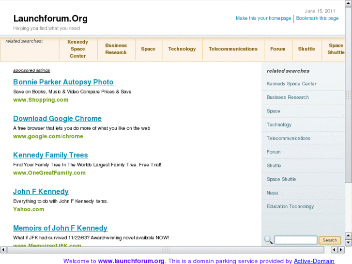Screen dimensions: 352x264
Task: Select Technology in top related searches bar
Action: point(182,49)
